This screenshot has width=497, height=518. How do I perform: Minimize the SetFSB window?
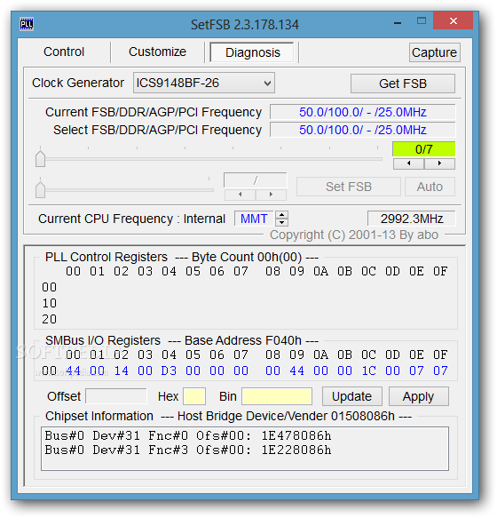(x=398, y=22)
